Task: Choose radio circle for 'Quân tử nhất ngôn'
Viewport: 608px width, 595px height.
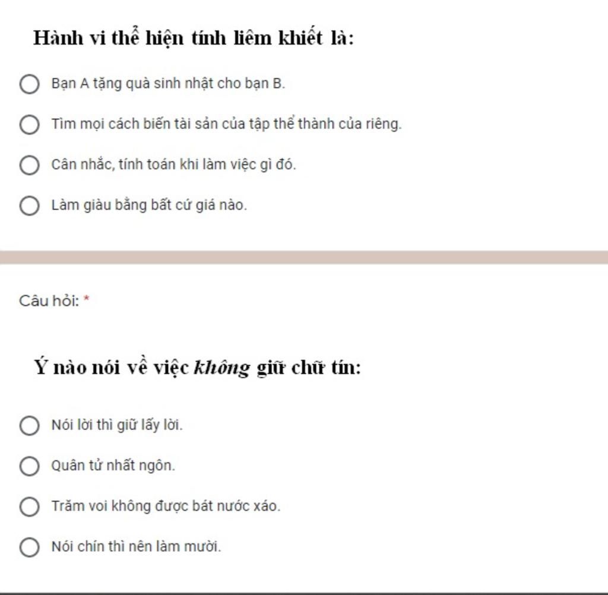Action: 29,466
